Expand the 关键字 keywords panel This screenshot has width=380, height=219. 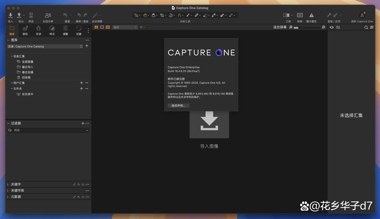(8, 184)
